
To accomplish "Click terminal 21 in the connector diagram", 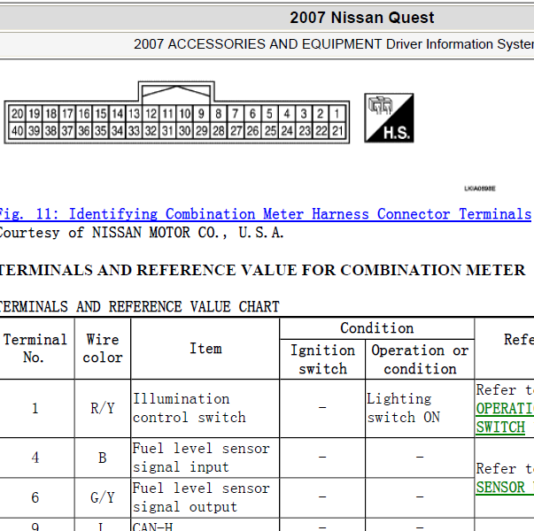I will point(337,131).
